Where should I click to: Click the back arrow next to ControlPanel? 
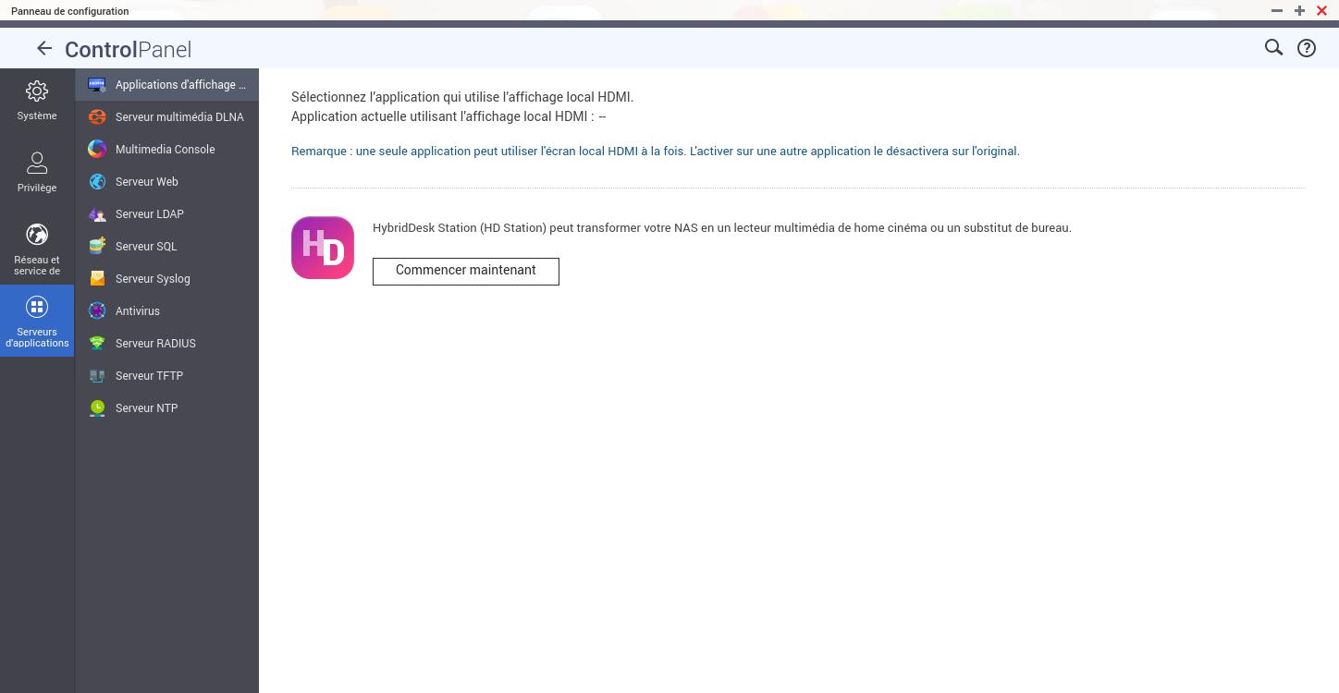[x=43, y=49]
